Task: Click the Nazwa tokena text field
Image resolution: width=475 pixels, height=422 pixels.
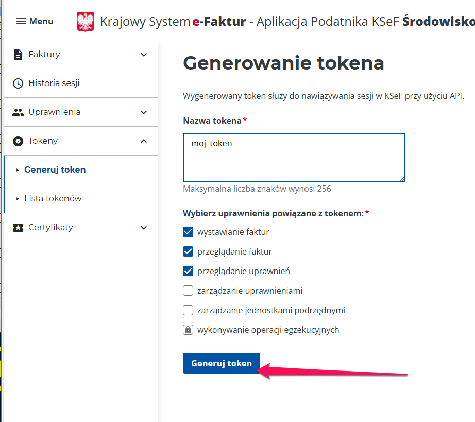Action: [x=294, y=157]
